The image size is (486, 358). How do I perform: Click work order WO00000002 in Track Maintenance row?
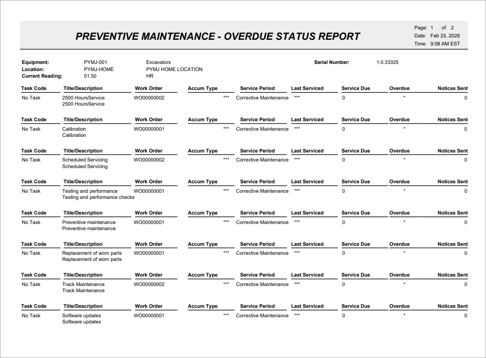tap(149, 284)
